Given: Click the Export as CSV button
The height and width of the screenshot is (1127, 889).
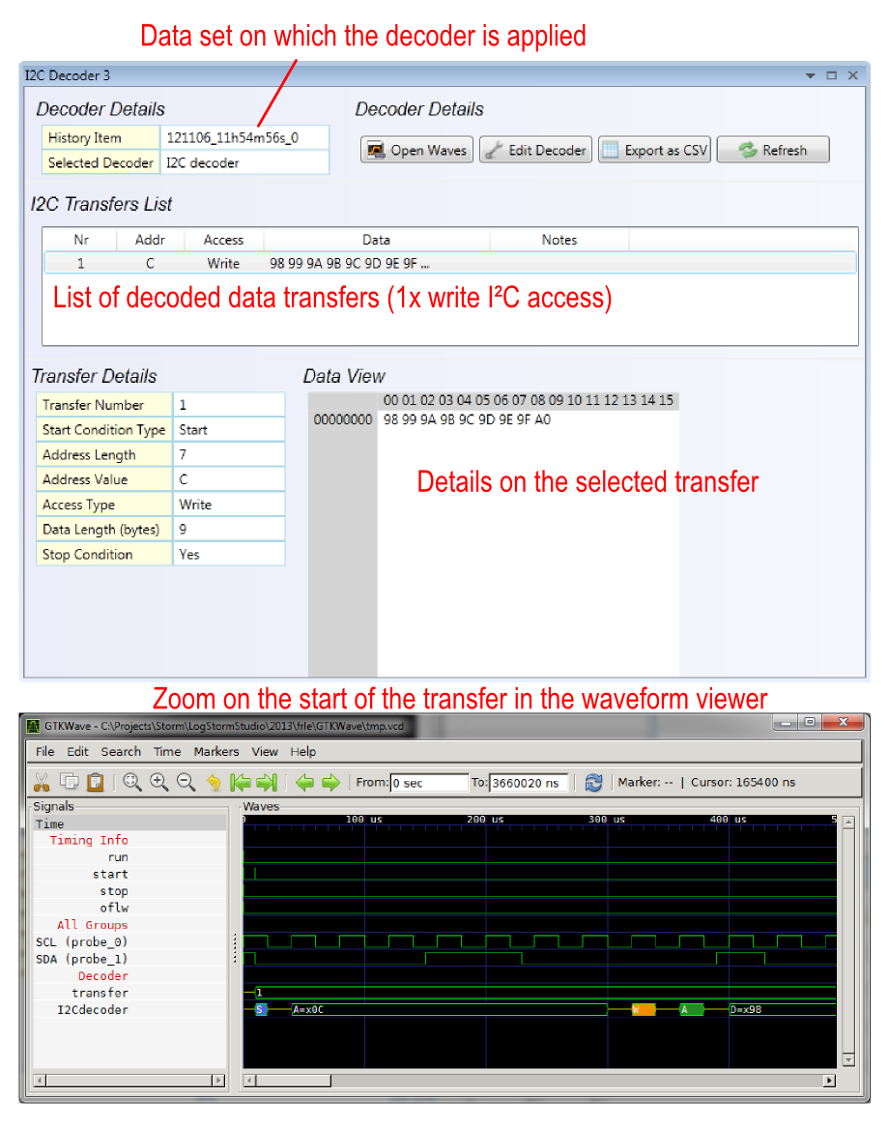Looking at the screenshot, I should tap(655, 150).
